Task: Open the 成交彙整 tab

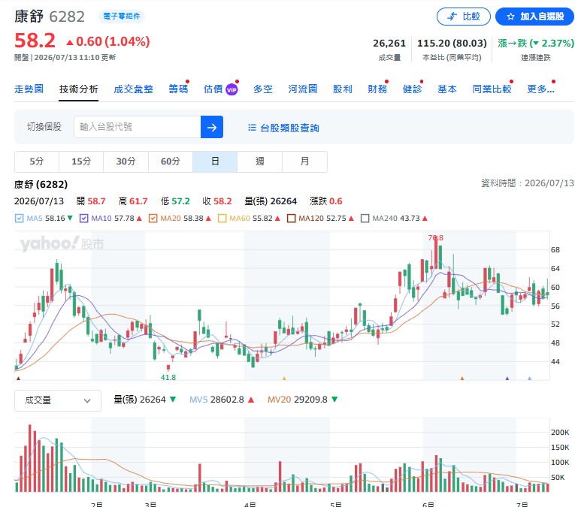Action: (133, 89)
